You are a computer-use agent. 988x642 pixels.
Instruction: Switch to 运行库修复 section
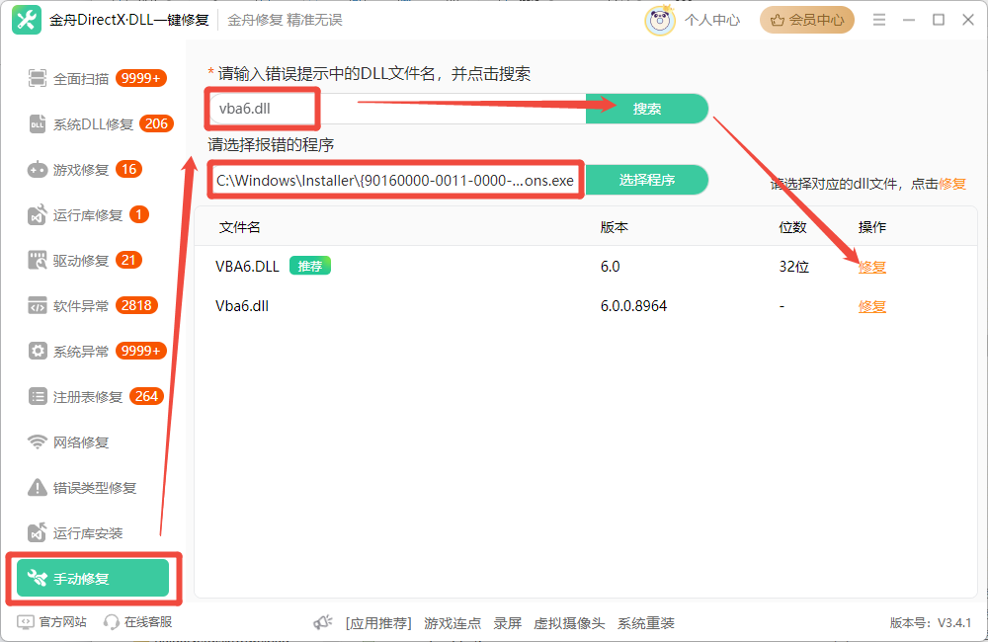point(93,215)
